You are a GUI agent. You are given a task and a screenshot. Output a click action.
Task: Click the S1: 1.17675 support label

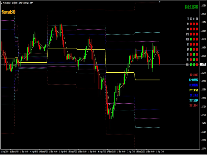coord(194,95)
